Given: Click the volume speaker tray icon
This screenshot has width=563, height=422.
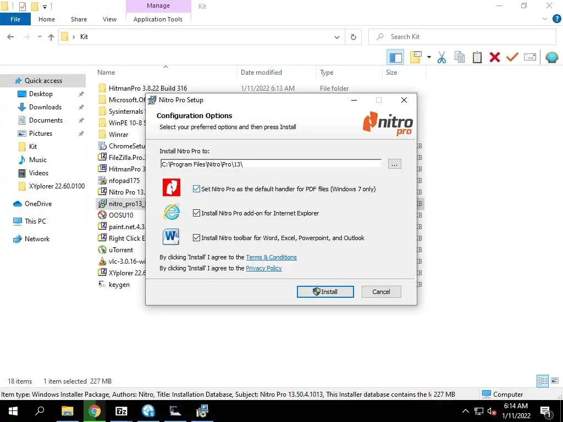Looking at the screenshot, I should (492, 411).
